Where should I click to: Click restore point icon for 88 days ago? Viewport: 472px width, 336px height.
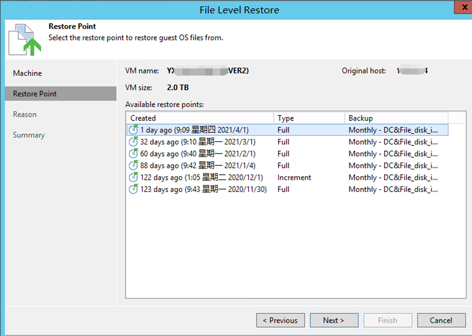point(134,166)
